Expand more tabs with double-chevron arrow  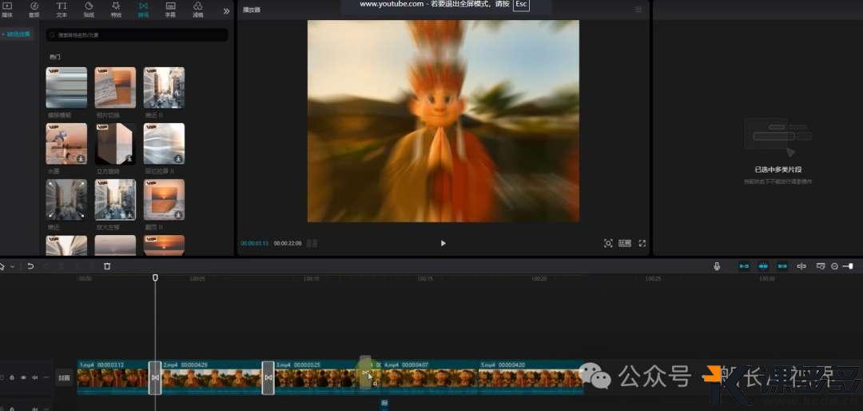pyautogui.click(x=226, y=10)
